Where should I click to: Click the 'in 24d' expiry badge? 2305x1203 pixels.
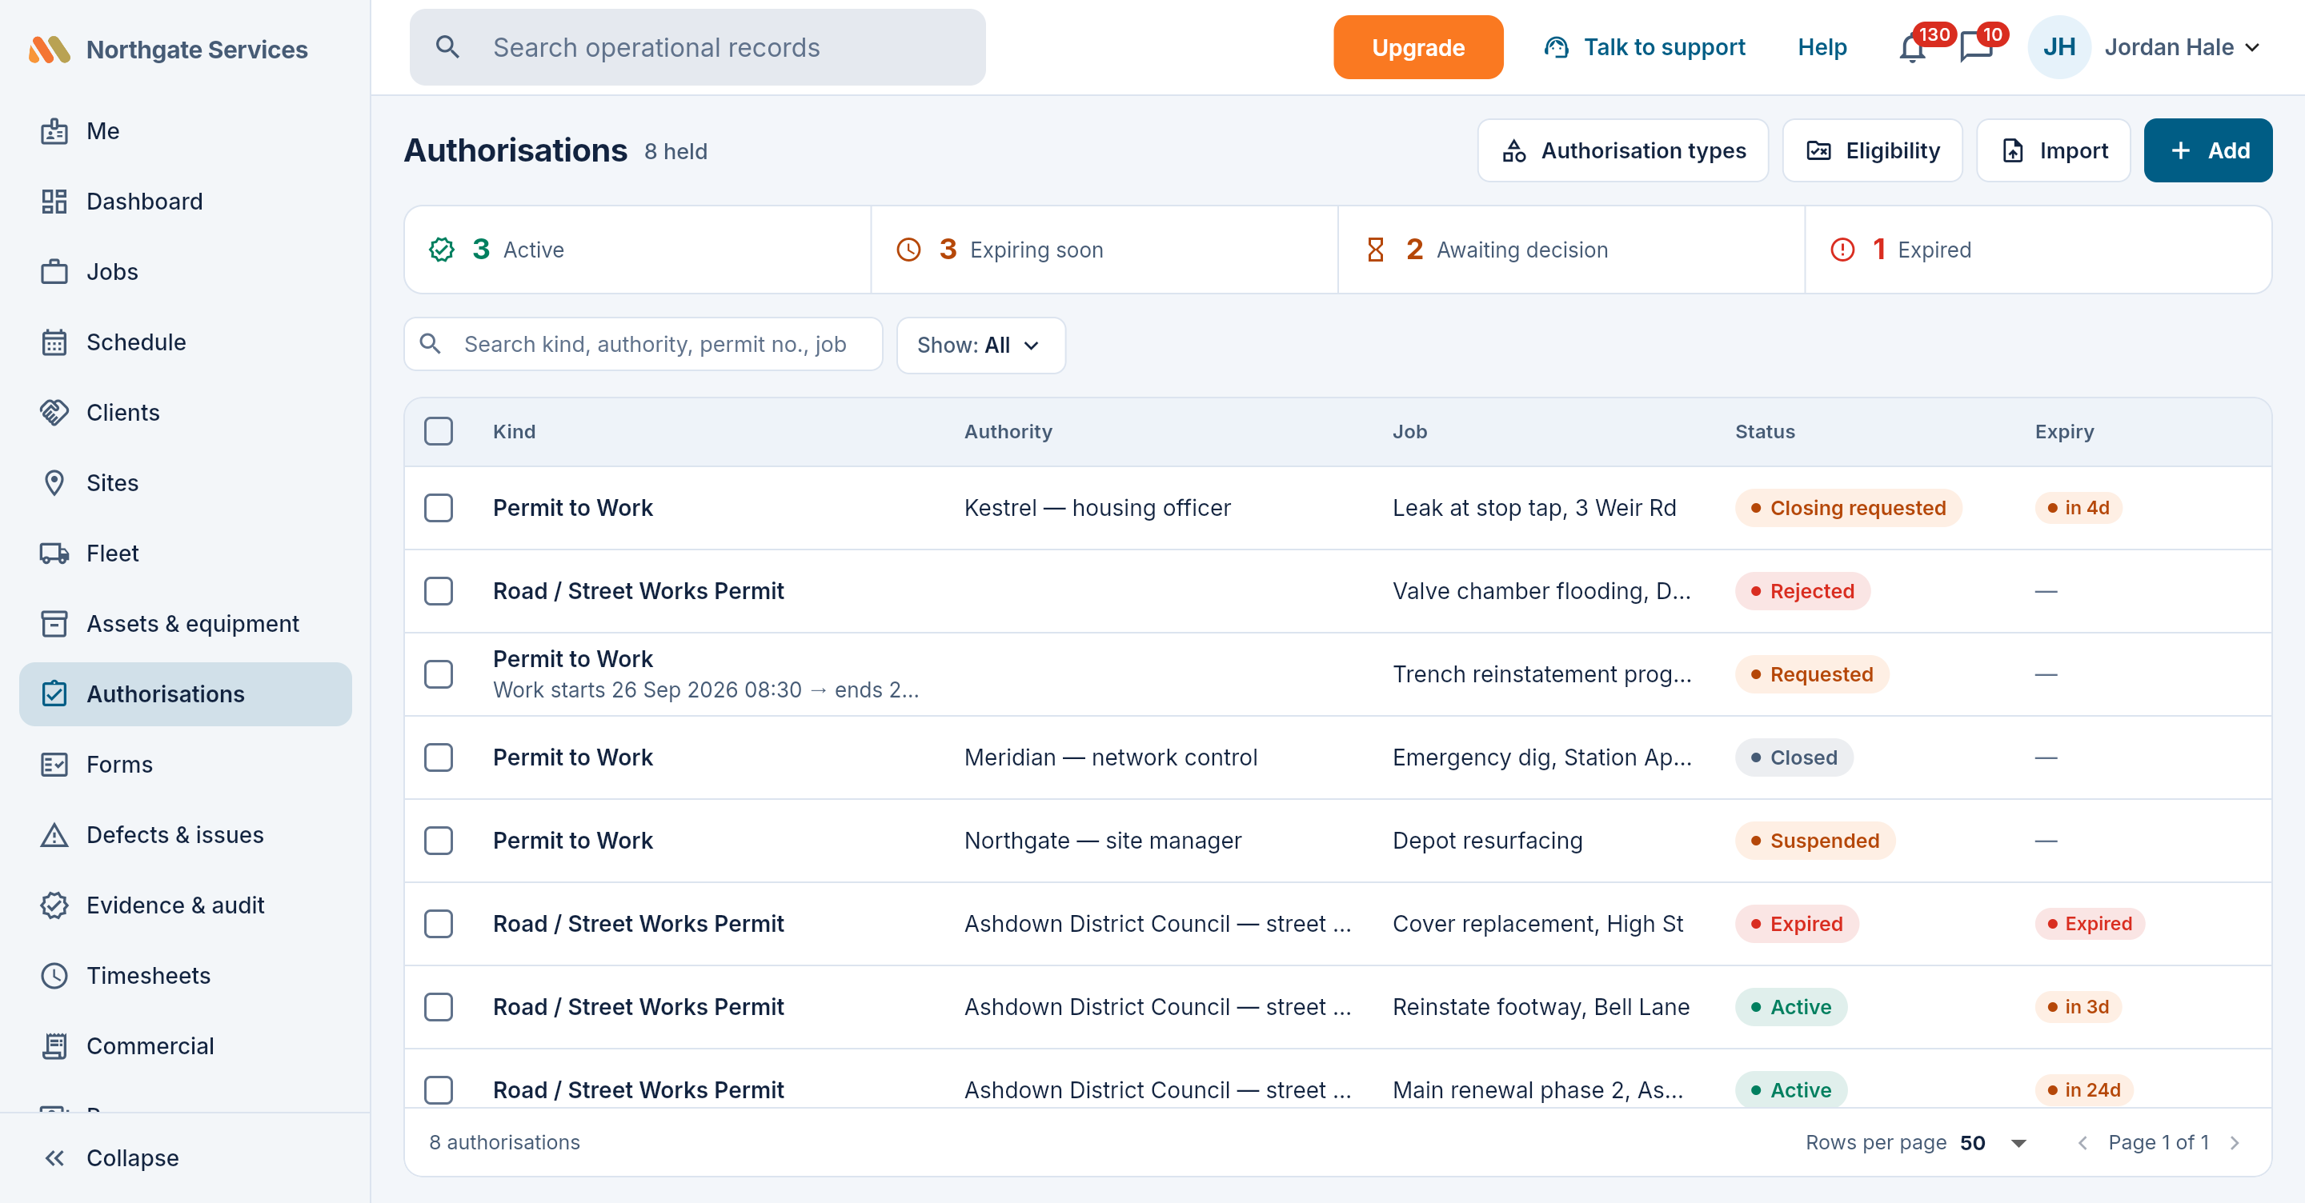click(x=2084, y=1090)
